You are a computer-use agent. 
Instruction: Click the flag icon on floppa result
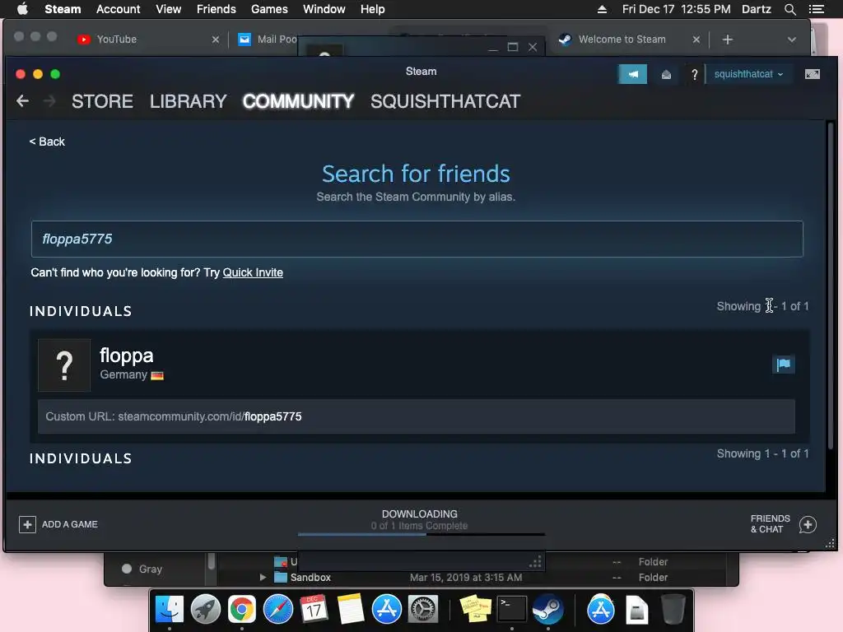784,365
